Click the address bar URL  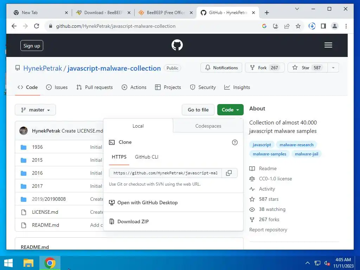[x=116, y=26]
